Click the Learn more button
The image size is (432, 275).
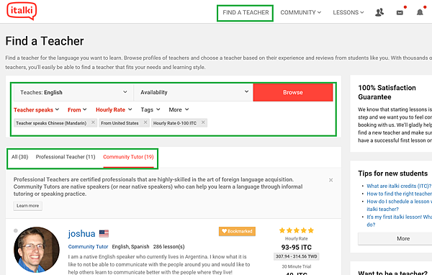point(28,206)
